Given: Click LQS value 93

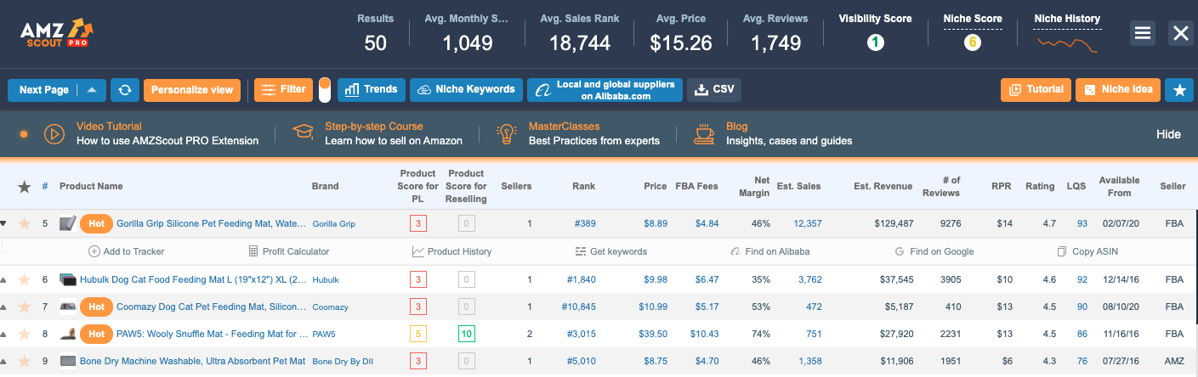Looking at the screenshot, I should [x=1082, y=223].
